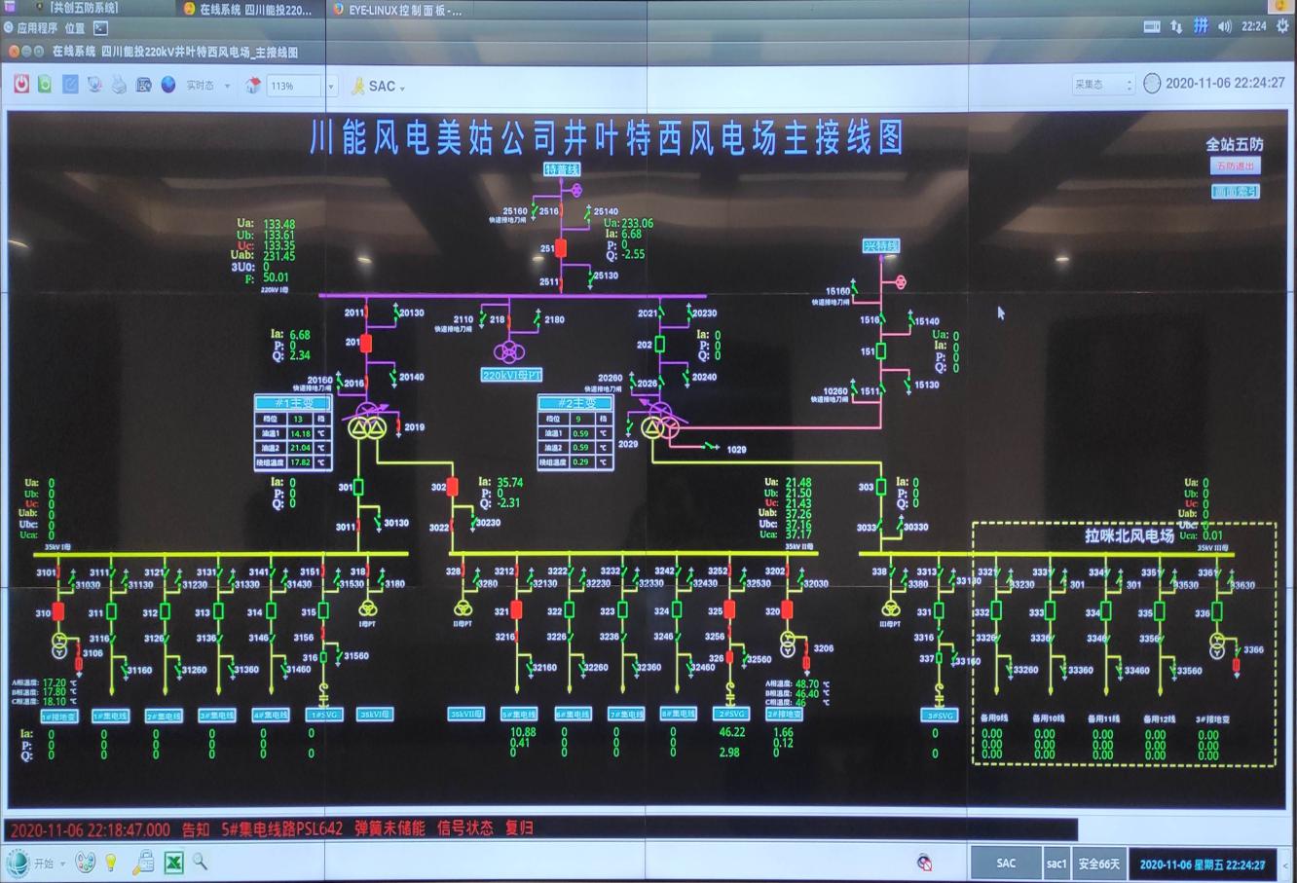Viewport: 1297px width, 883px height.
Task: Click the #1主变 transformer label
Action: (x=294, y=403)
